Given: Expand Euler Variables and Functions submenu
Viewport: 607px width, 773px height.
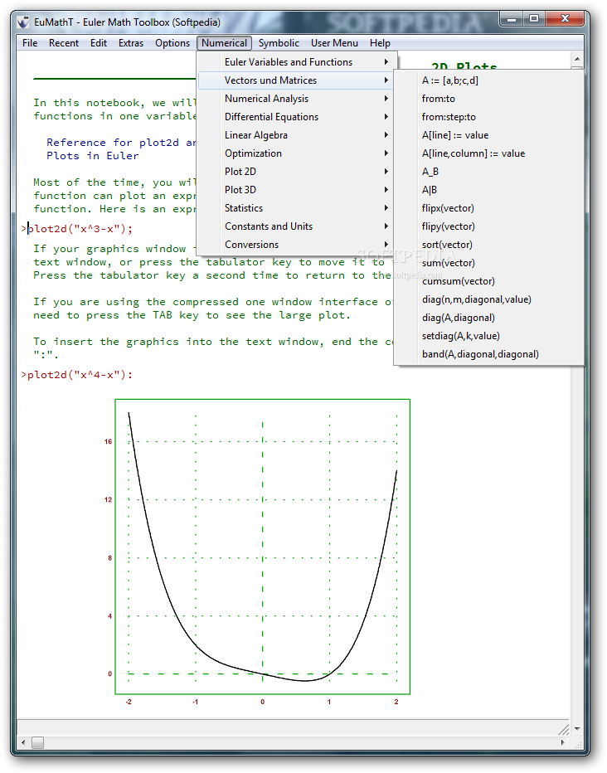Looking at the screenshot, I should 295,62.
